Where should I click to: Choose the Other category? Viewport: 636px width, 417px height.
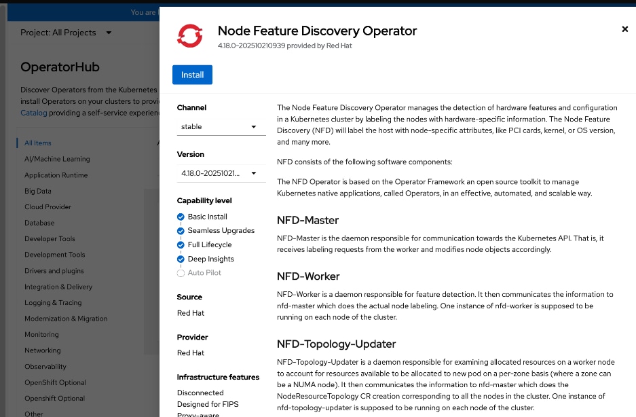pyautogui.click(x=34, y=414)
